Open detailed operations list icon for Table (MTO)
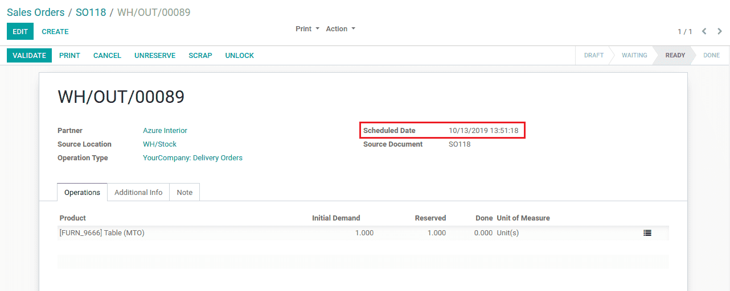 point(647,233)
